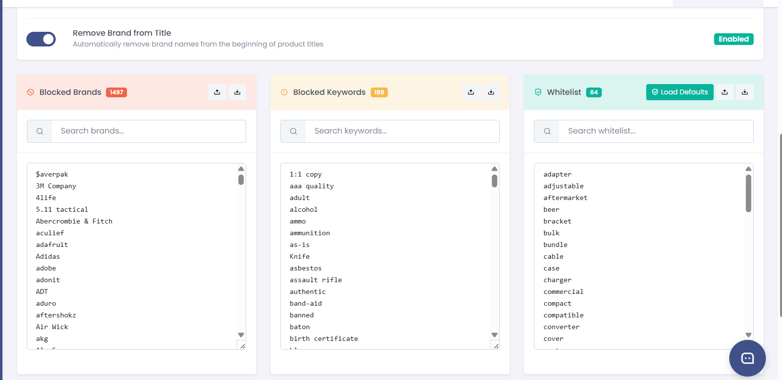This screenshot has width=782, height=380.
Task: Click the Whitelist upload icon
Action: 725,92
